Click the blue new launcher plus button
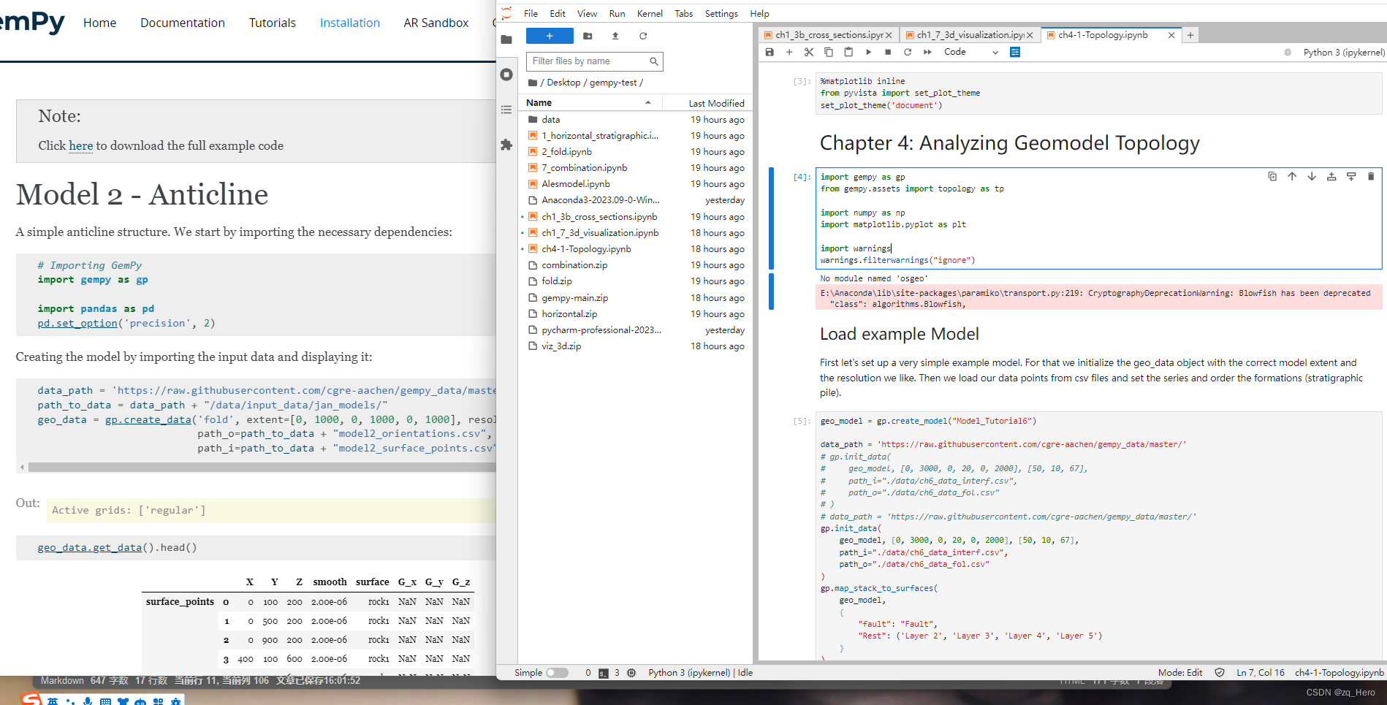 pos(550,36)
